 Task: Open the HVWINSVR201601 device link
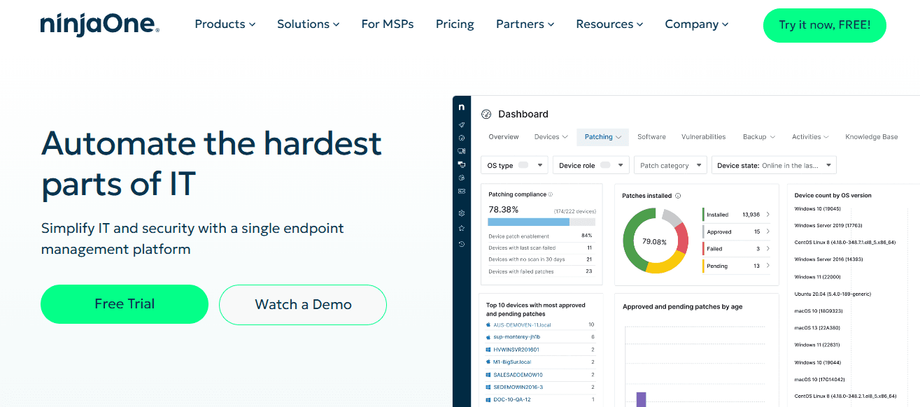coord(516,350)
